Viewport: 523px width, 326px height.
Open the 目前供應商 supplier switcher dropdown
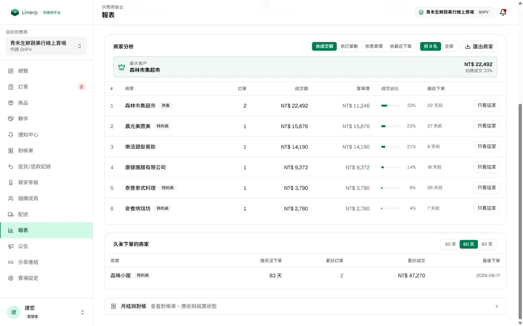click(x=46, y=46)
